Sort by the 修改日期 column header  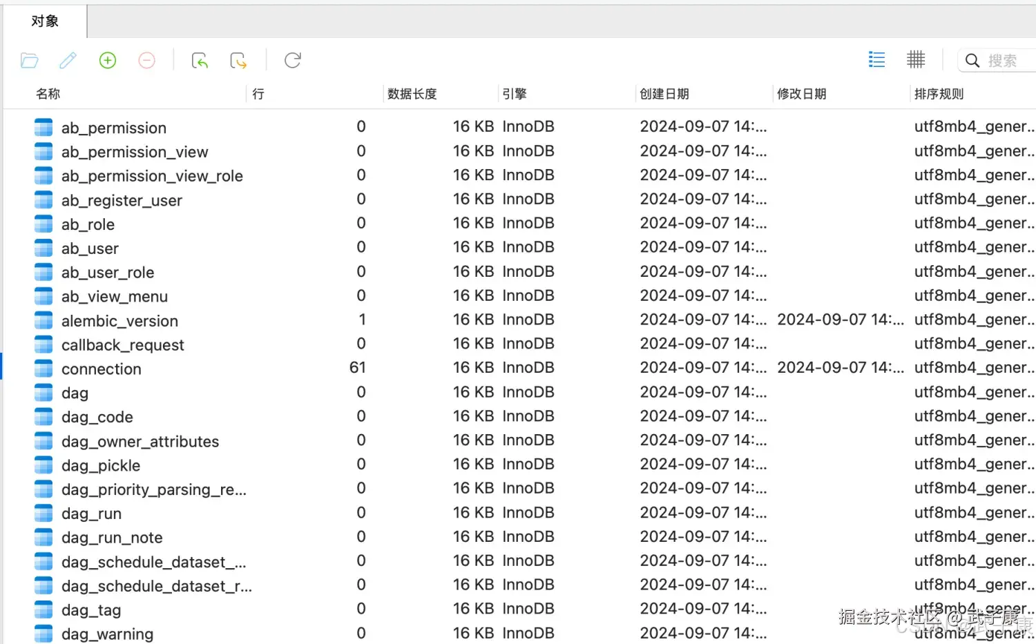point(802,94)
